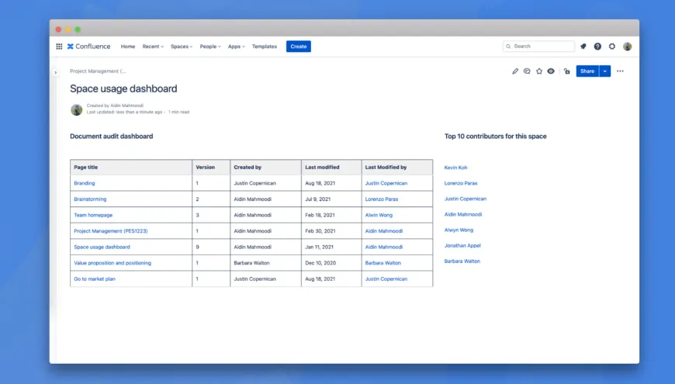This screenshot has height=384, width=675.
Task: Expand the collapsed sidebar arrow
Action: point(56,73)
